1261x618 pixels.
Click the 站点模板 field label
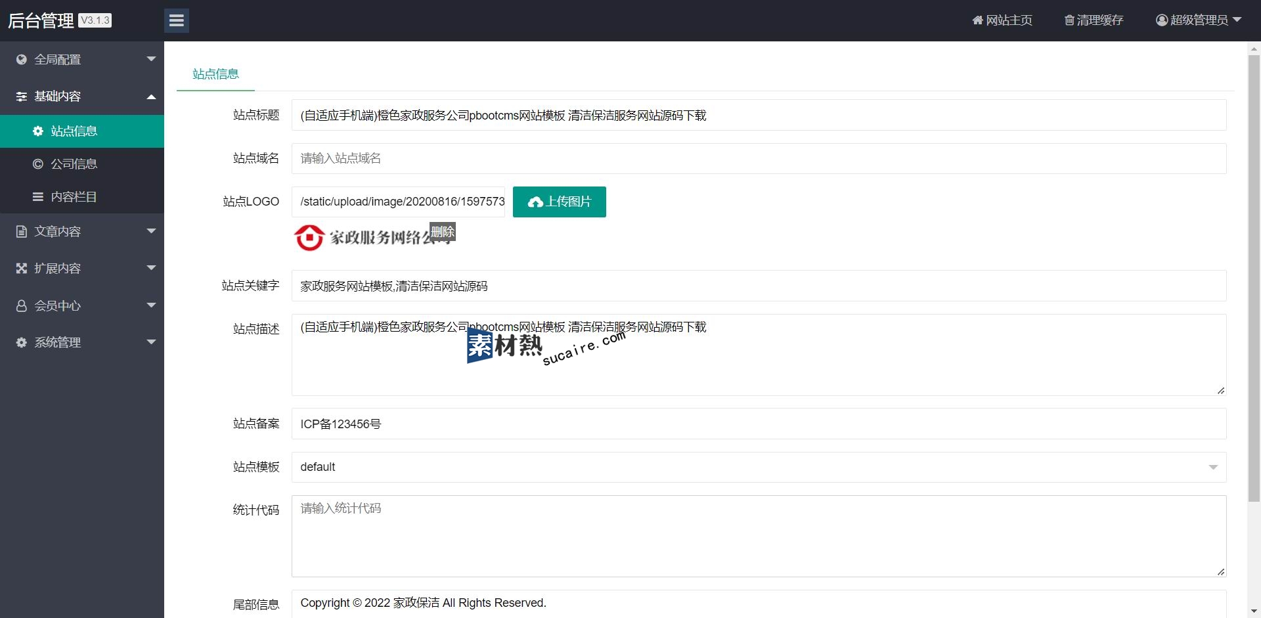point(256,467)
